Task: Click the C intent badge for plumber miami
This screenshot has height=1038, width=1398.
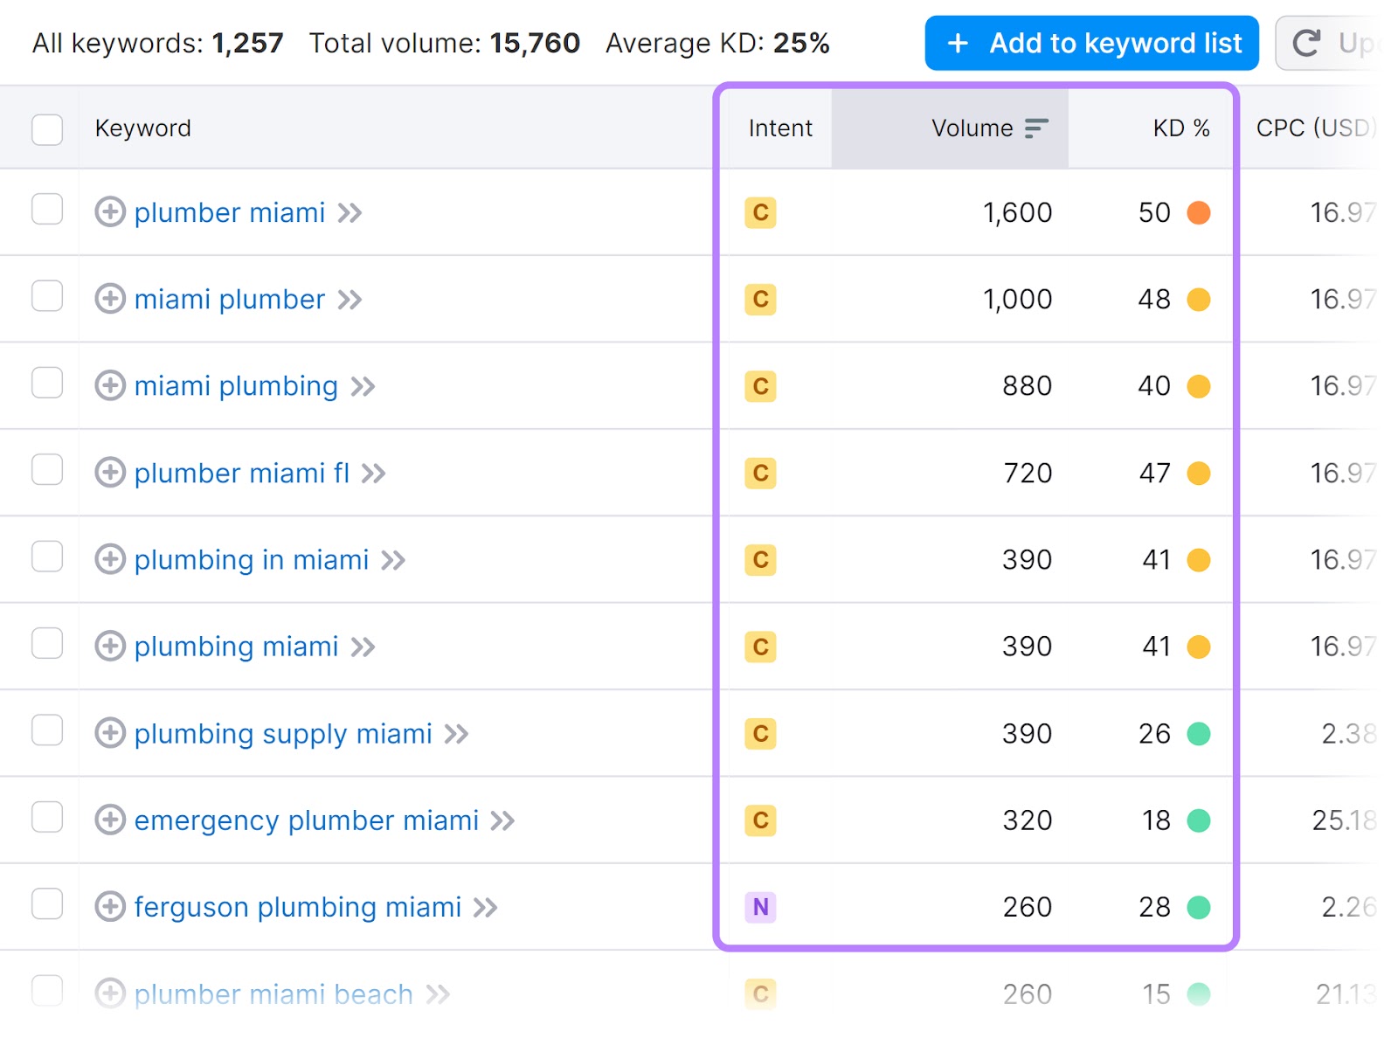Action: coord(760,212)
